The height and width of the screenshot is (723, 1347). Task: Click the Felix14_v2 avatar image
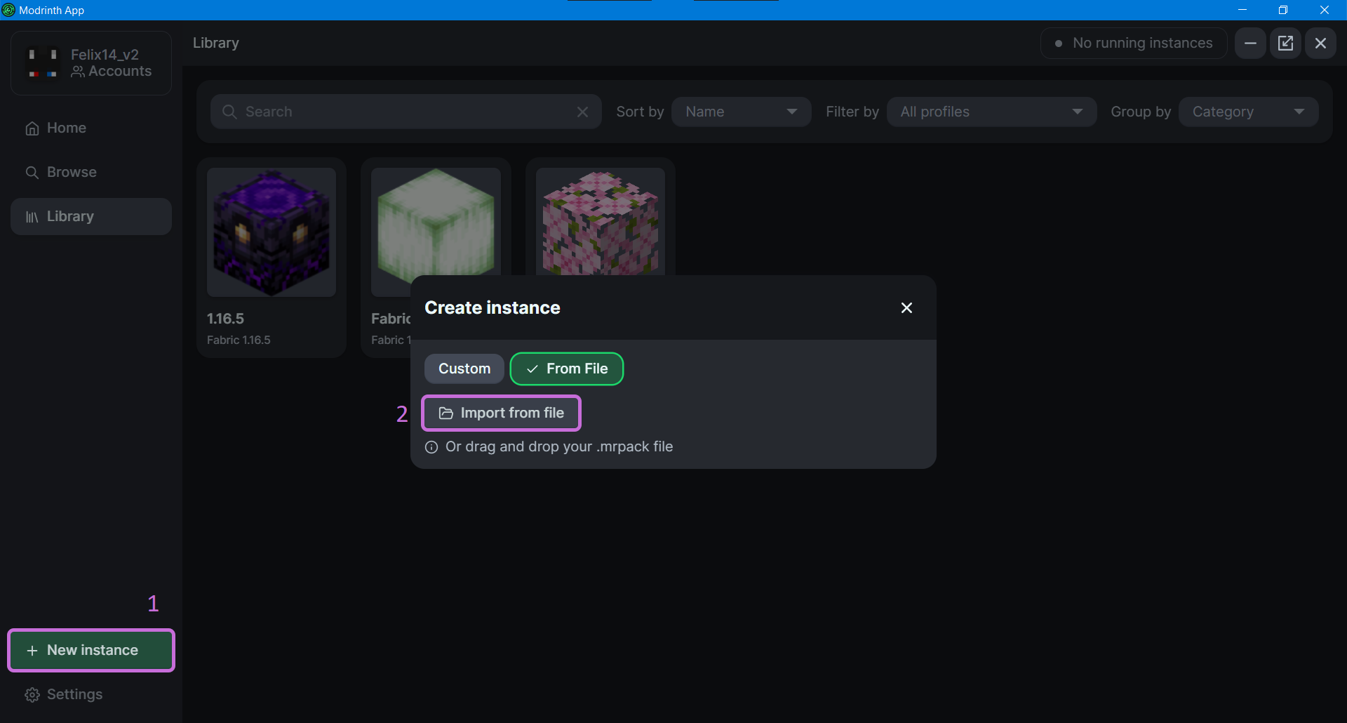point(42,63)
